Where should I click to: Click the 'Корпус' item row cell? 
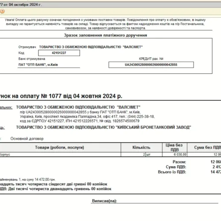pos(61,154)
